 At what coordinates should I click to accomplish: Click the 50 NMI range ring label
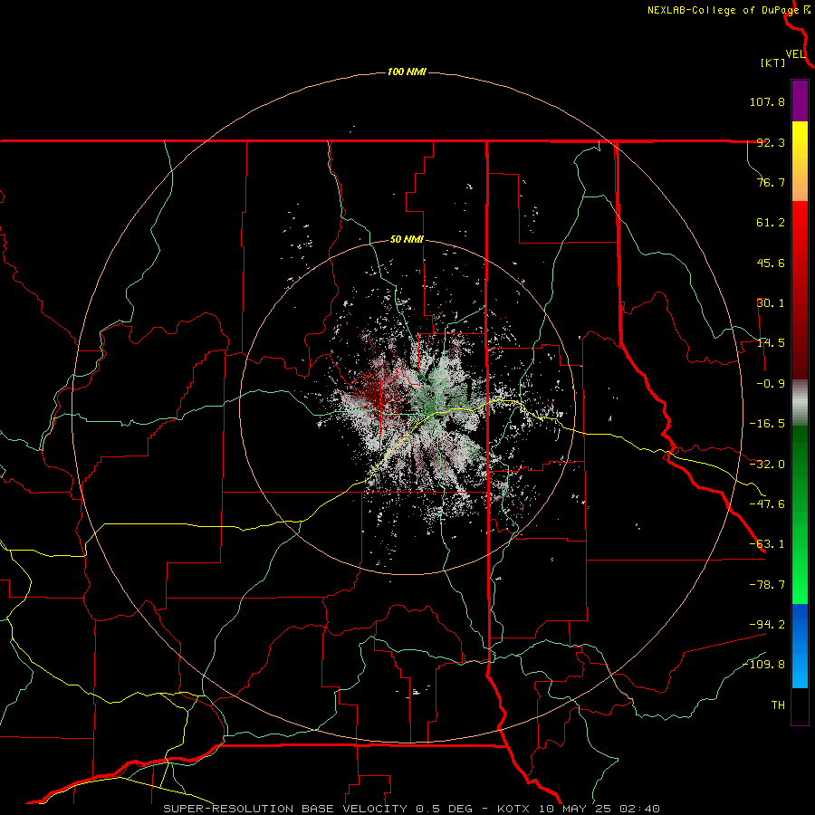(x=407, y=240)
